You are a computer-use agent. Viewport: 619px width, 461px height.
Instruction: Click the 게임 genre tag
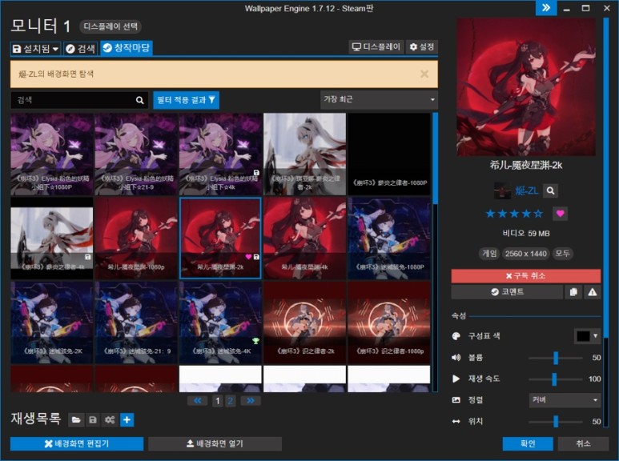[489, 254]
